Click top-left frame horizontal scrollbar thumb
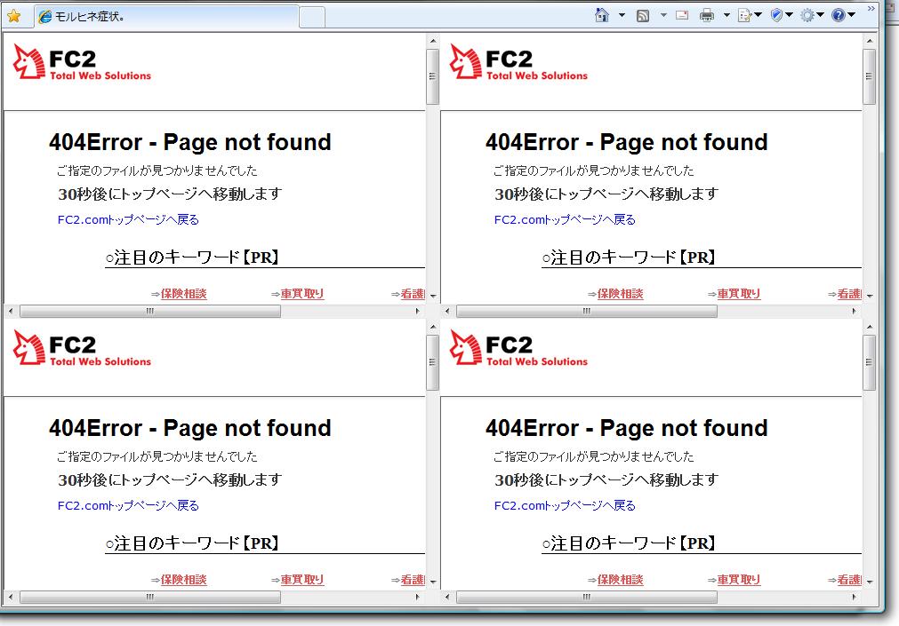 [x=150, y=311]
